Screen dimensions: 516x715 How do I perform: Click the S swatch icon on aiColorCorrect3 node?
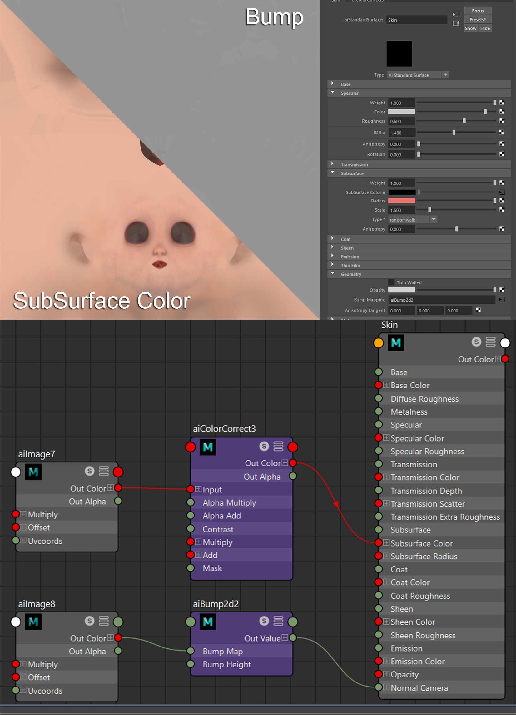264,446
